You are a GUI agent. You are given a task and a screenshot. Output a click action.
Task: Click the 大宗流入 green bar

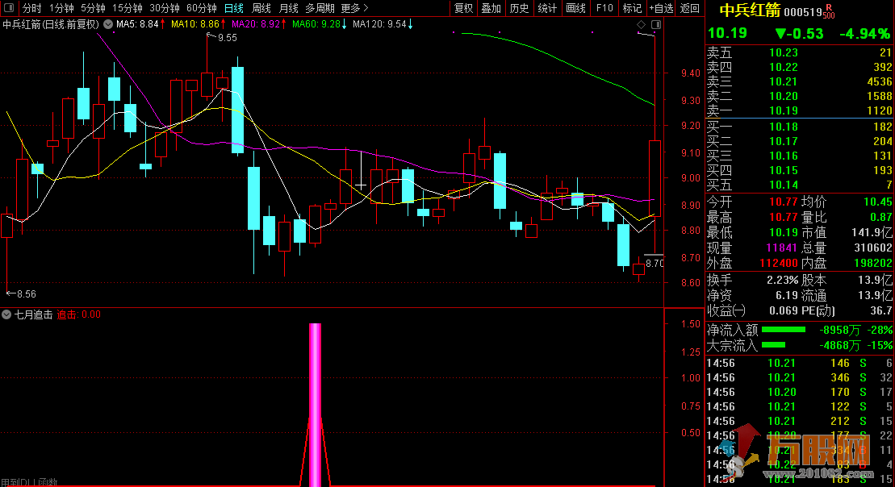(773, 345)
